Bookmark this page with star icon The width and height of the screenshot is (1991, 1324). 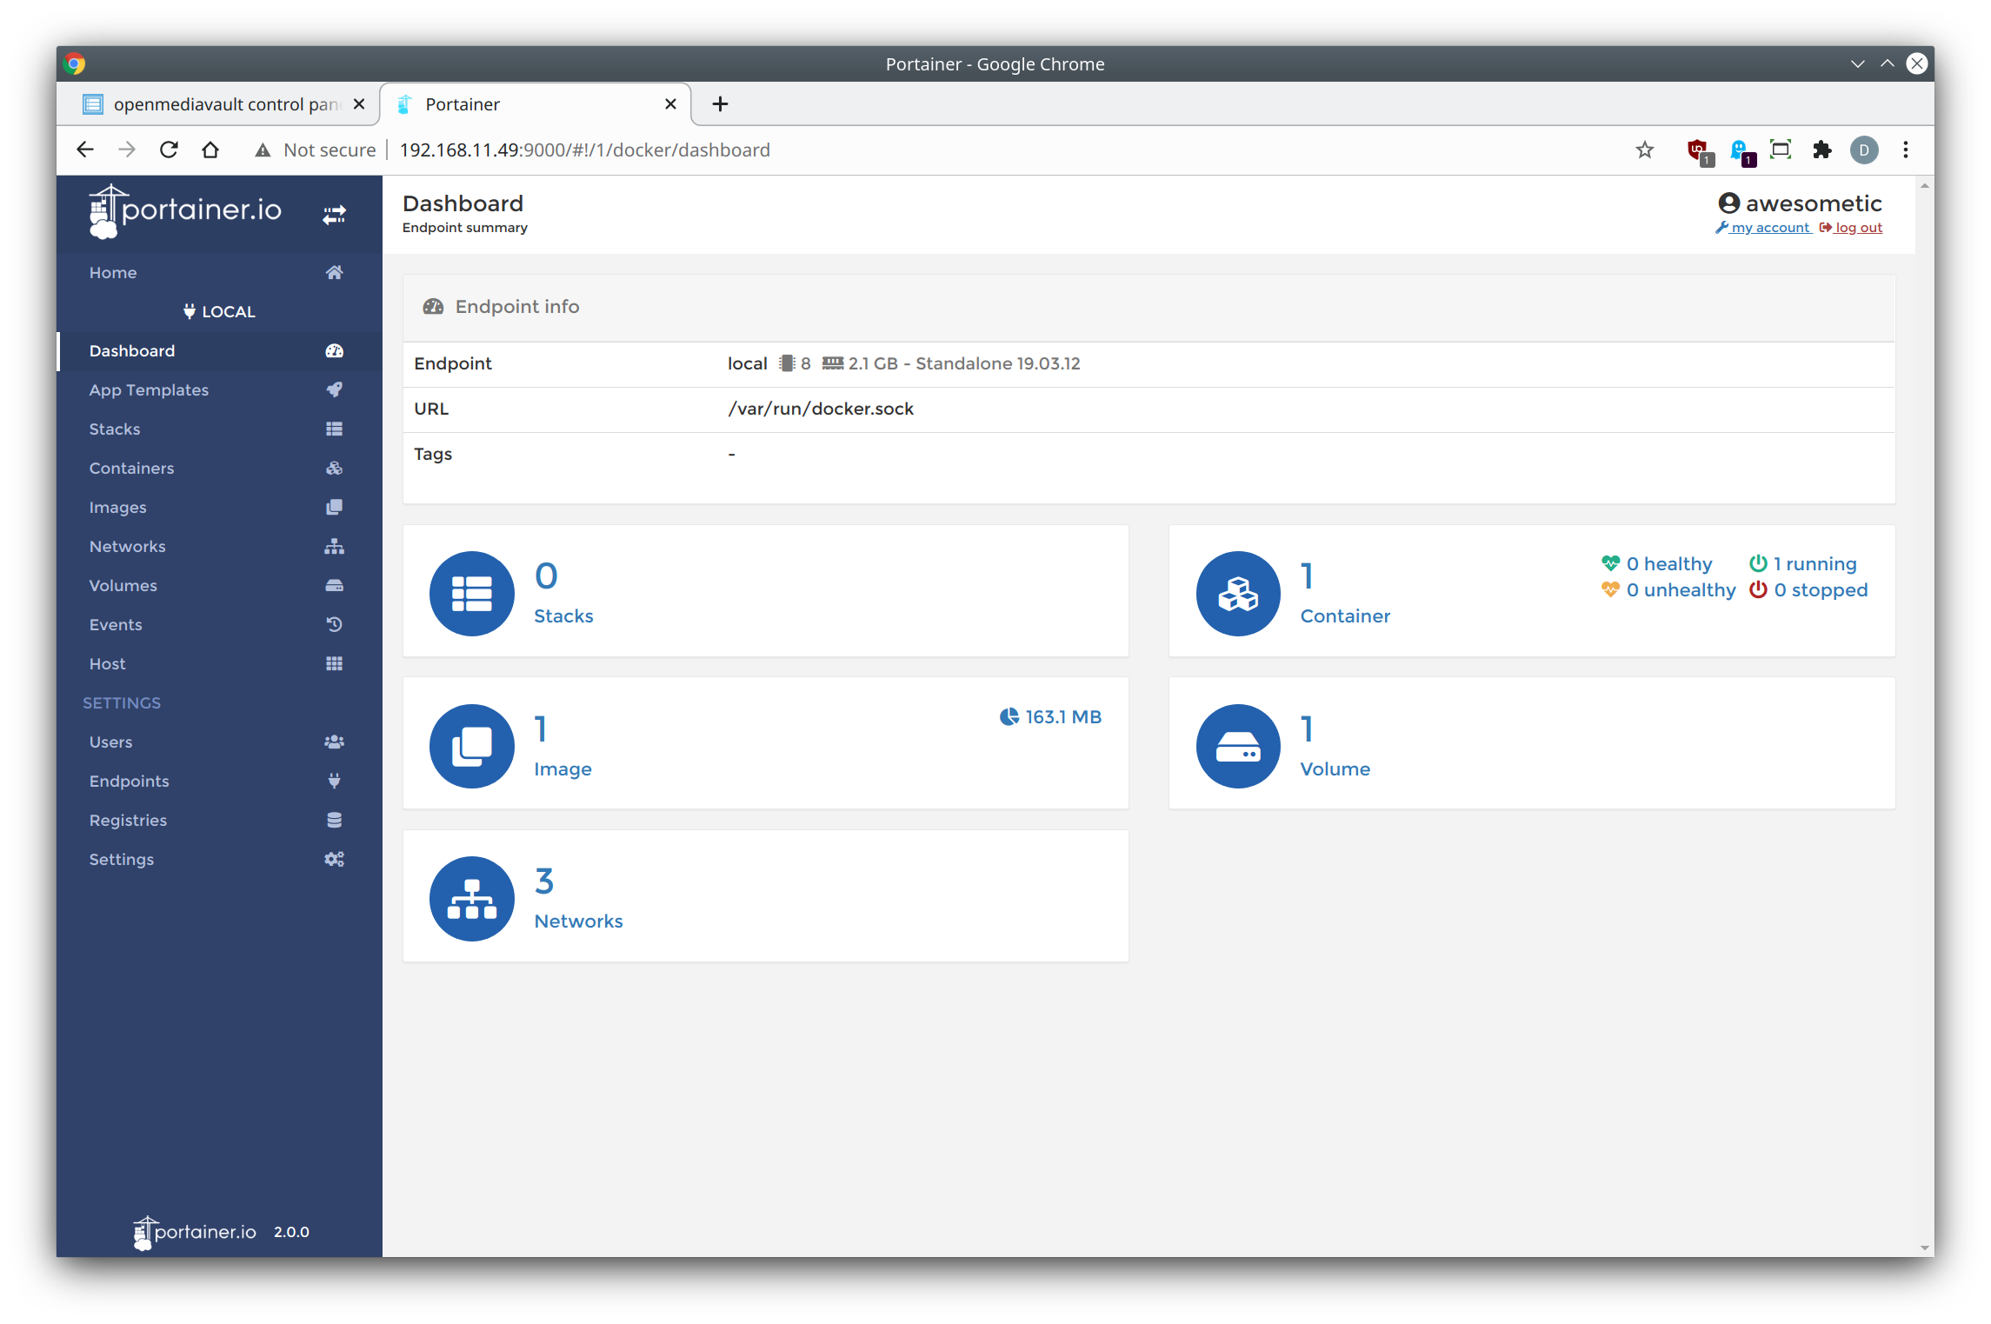1644,150
